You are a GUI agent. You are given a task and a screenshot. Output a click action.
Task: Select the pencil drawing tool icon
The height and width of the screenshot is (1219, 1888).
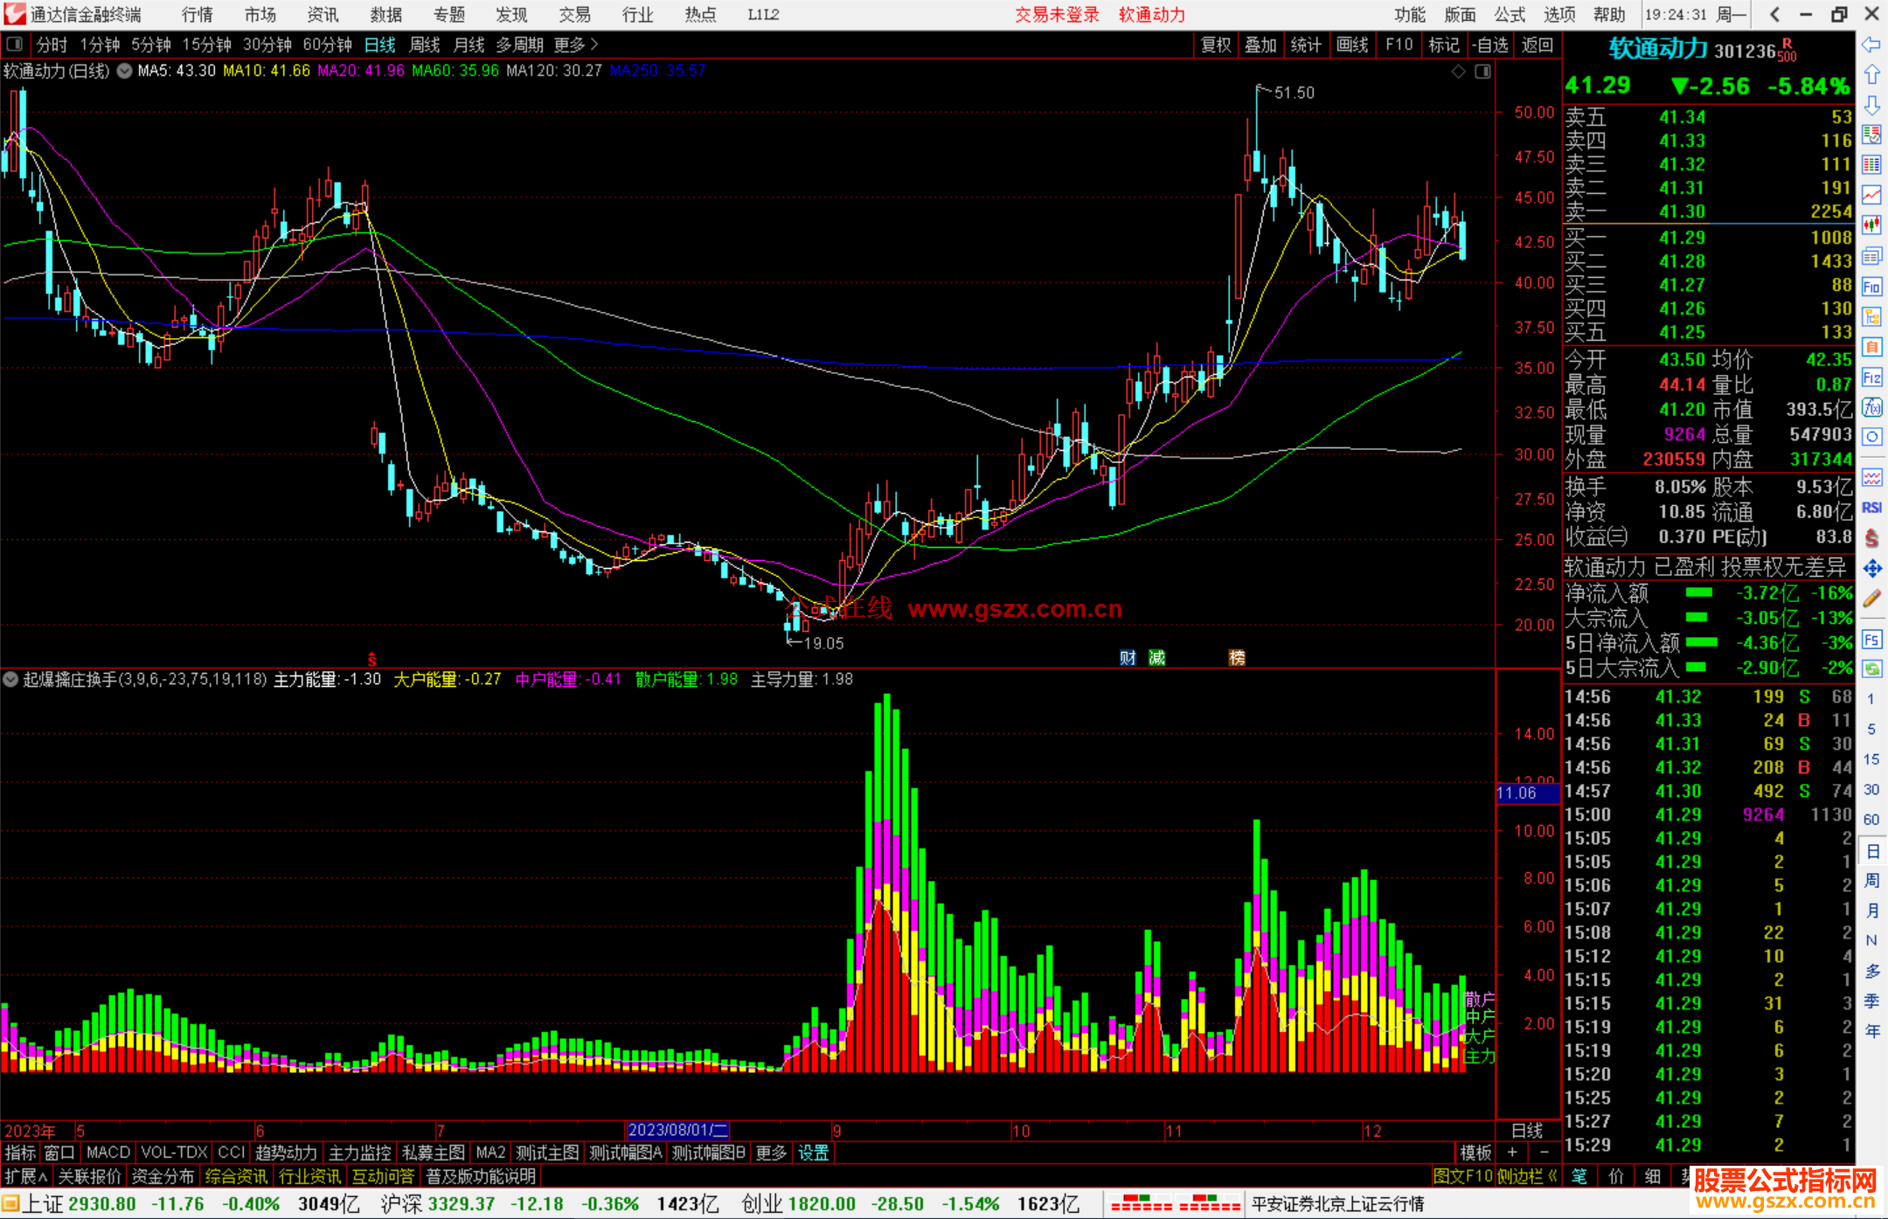click(1871, 599)
